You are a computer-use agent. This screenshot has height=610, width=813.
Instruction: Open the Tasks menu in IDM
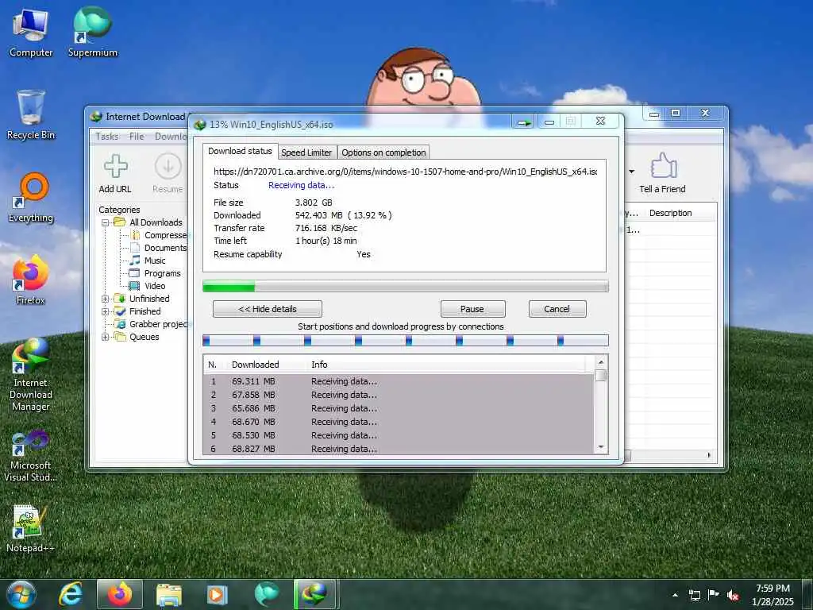(107, 137)
